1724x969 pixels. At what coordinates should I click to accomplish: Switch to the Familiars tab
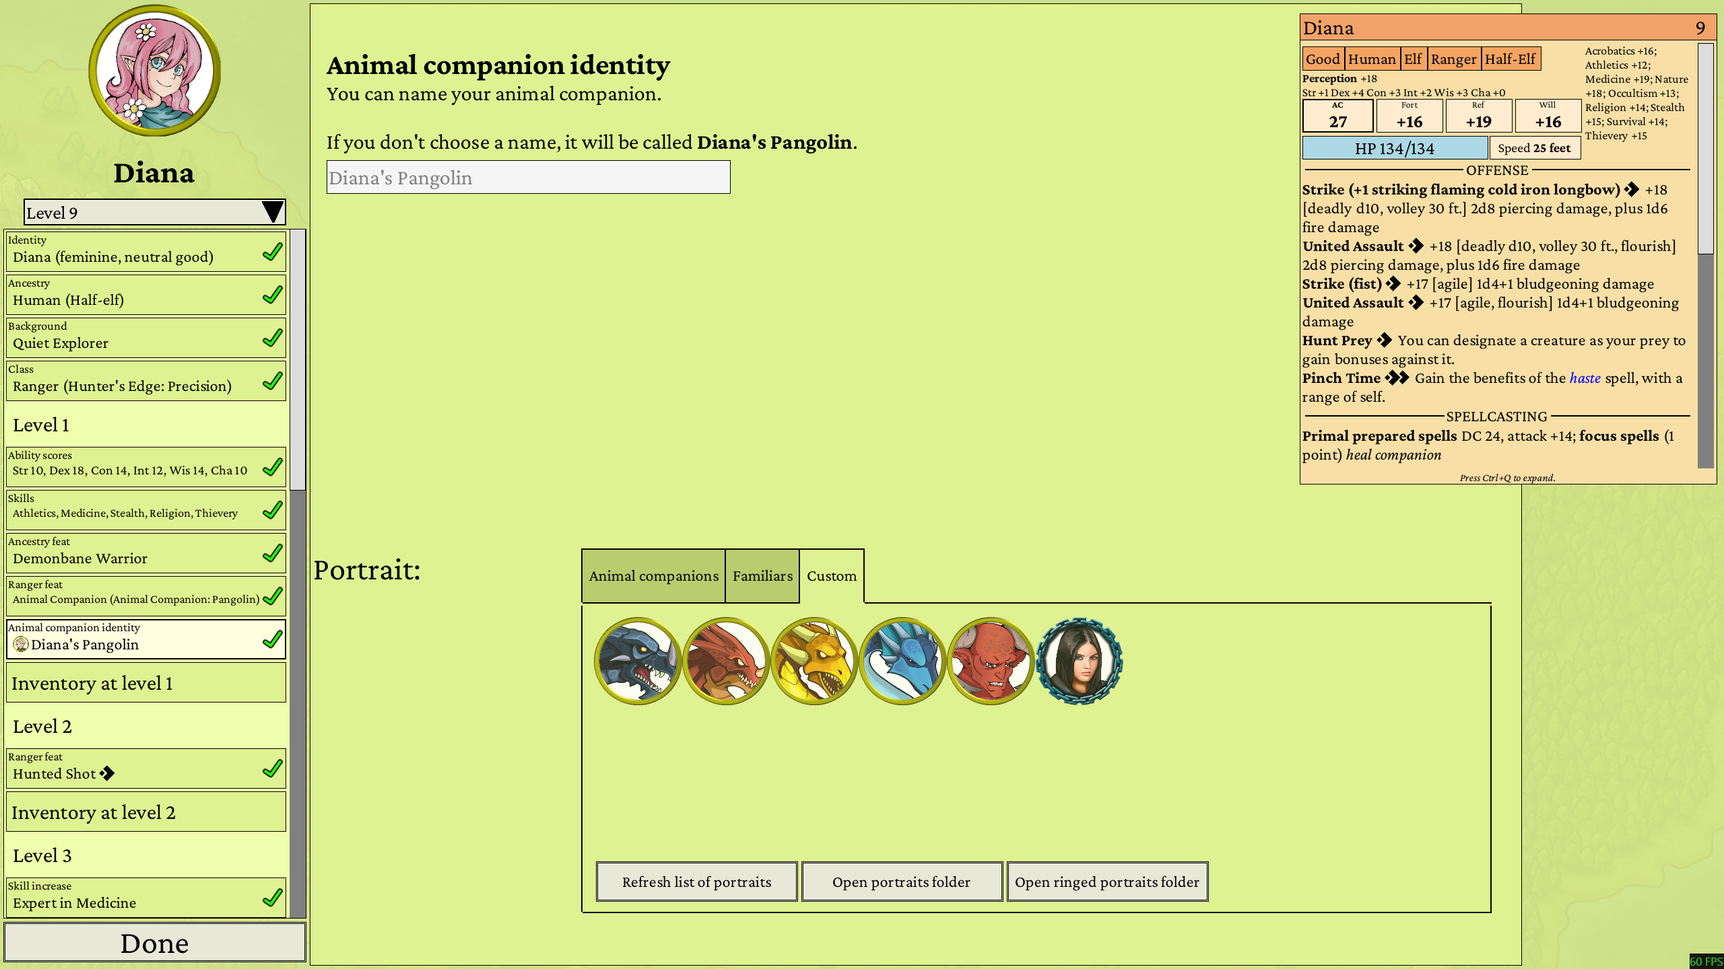pos(762,576)
